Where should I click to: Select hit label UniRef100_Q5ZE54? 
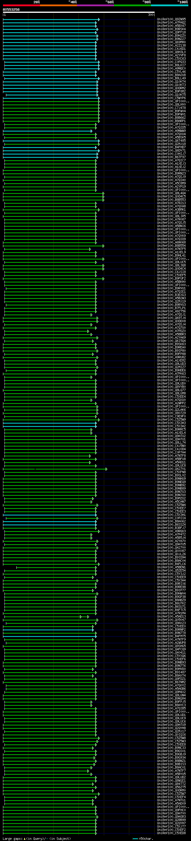(171, 571)
